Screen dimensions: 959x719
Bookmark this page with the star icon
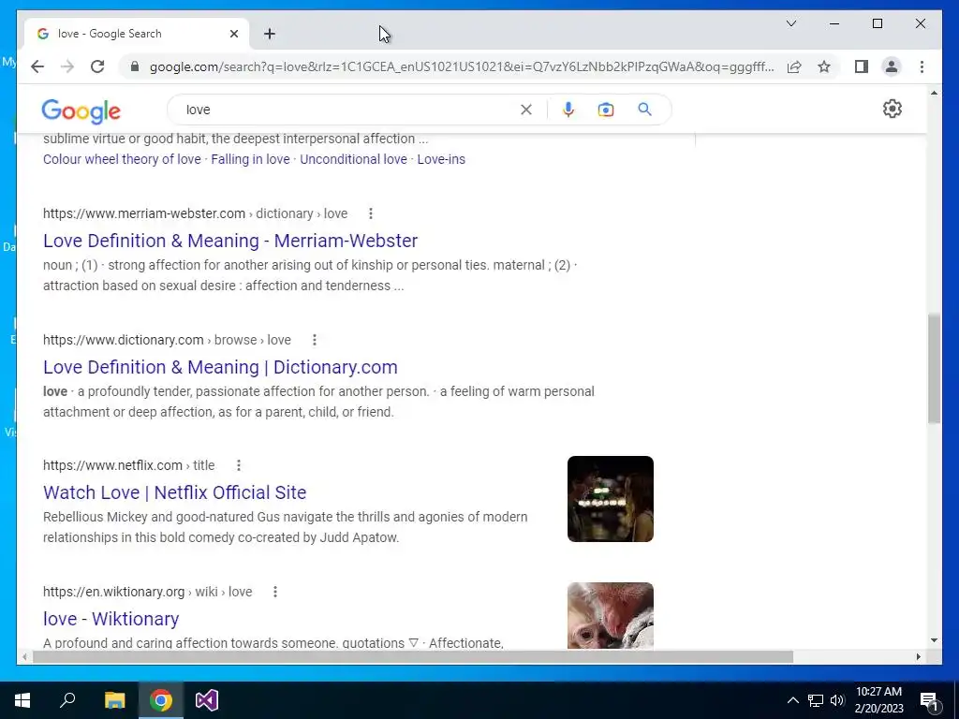point(824,66)
